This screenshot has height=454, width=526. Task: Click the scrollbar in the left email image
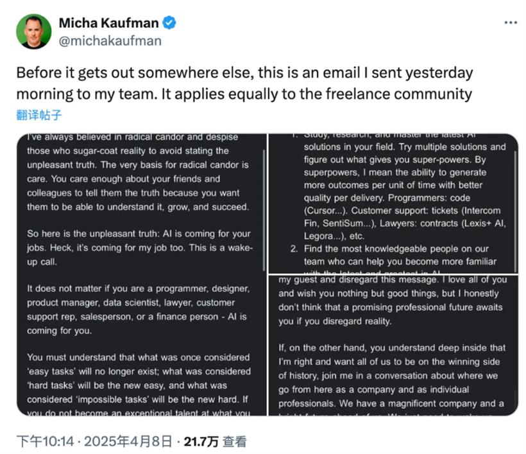pos(264,210)
